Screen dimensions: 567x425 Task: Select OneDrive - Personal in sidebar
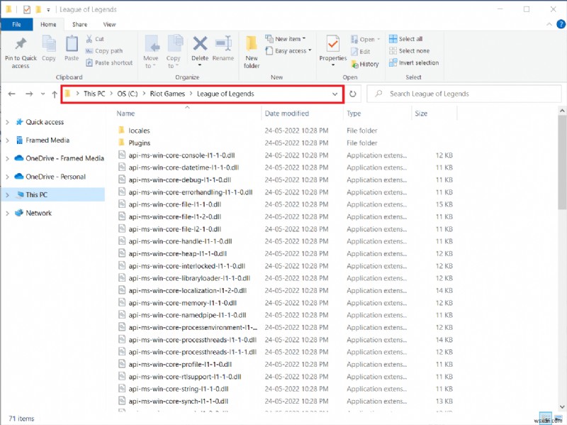click(55, 177)
